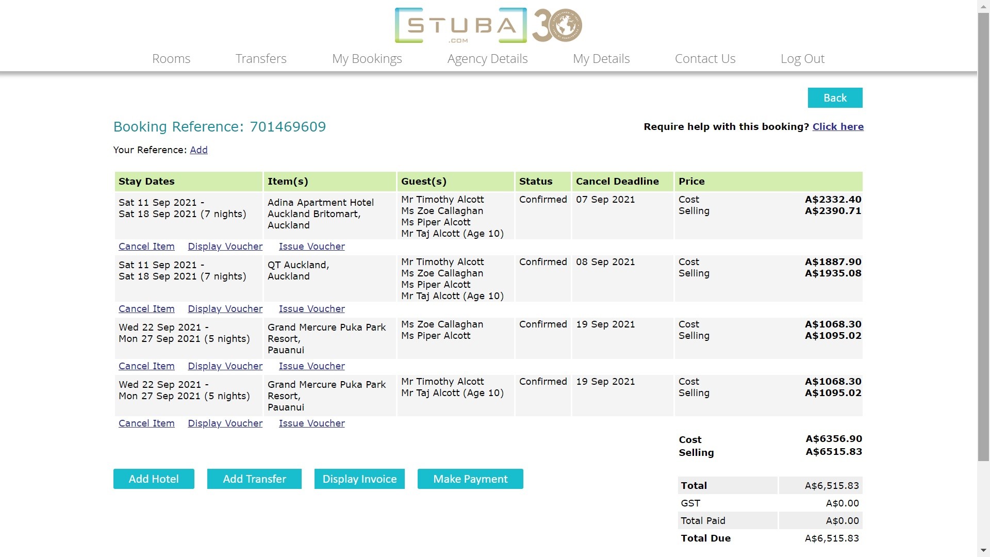Click the Stuba.com logo

click(x=460, y=26)
